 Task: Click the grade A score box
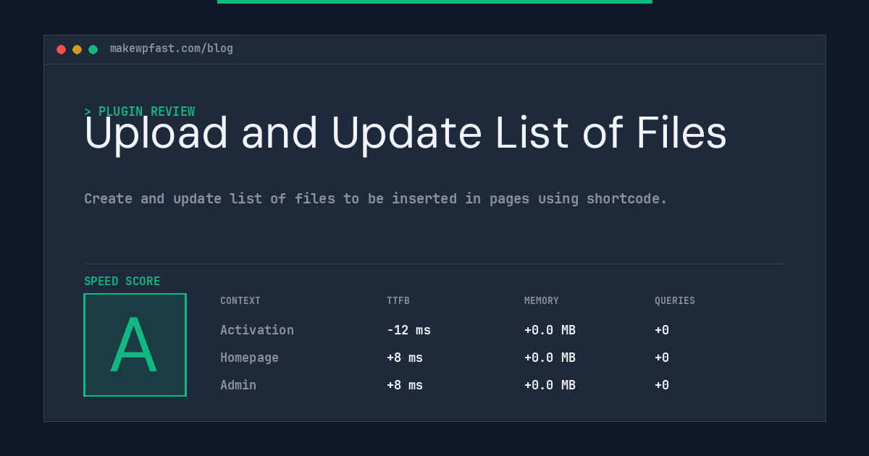135,345
